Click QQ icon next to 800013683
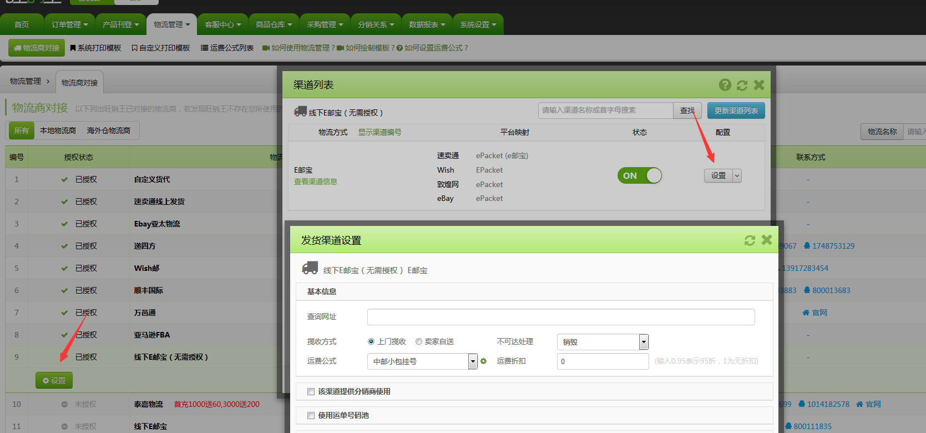The width and height of the screenshot is (926, 433). click(807, 290)
